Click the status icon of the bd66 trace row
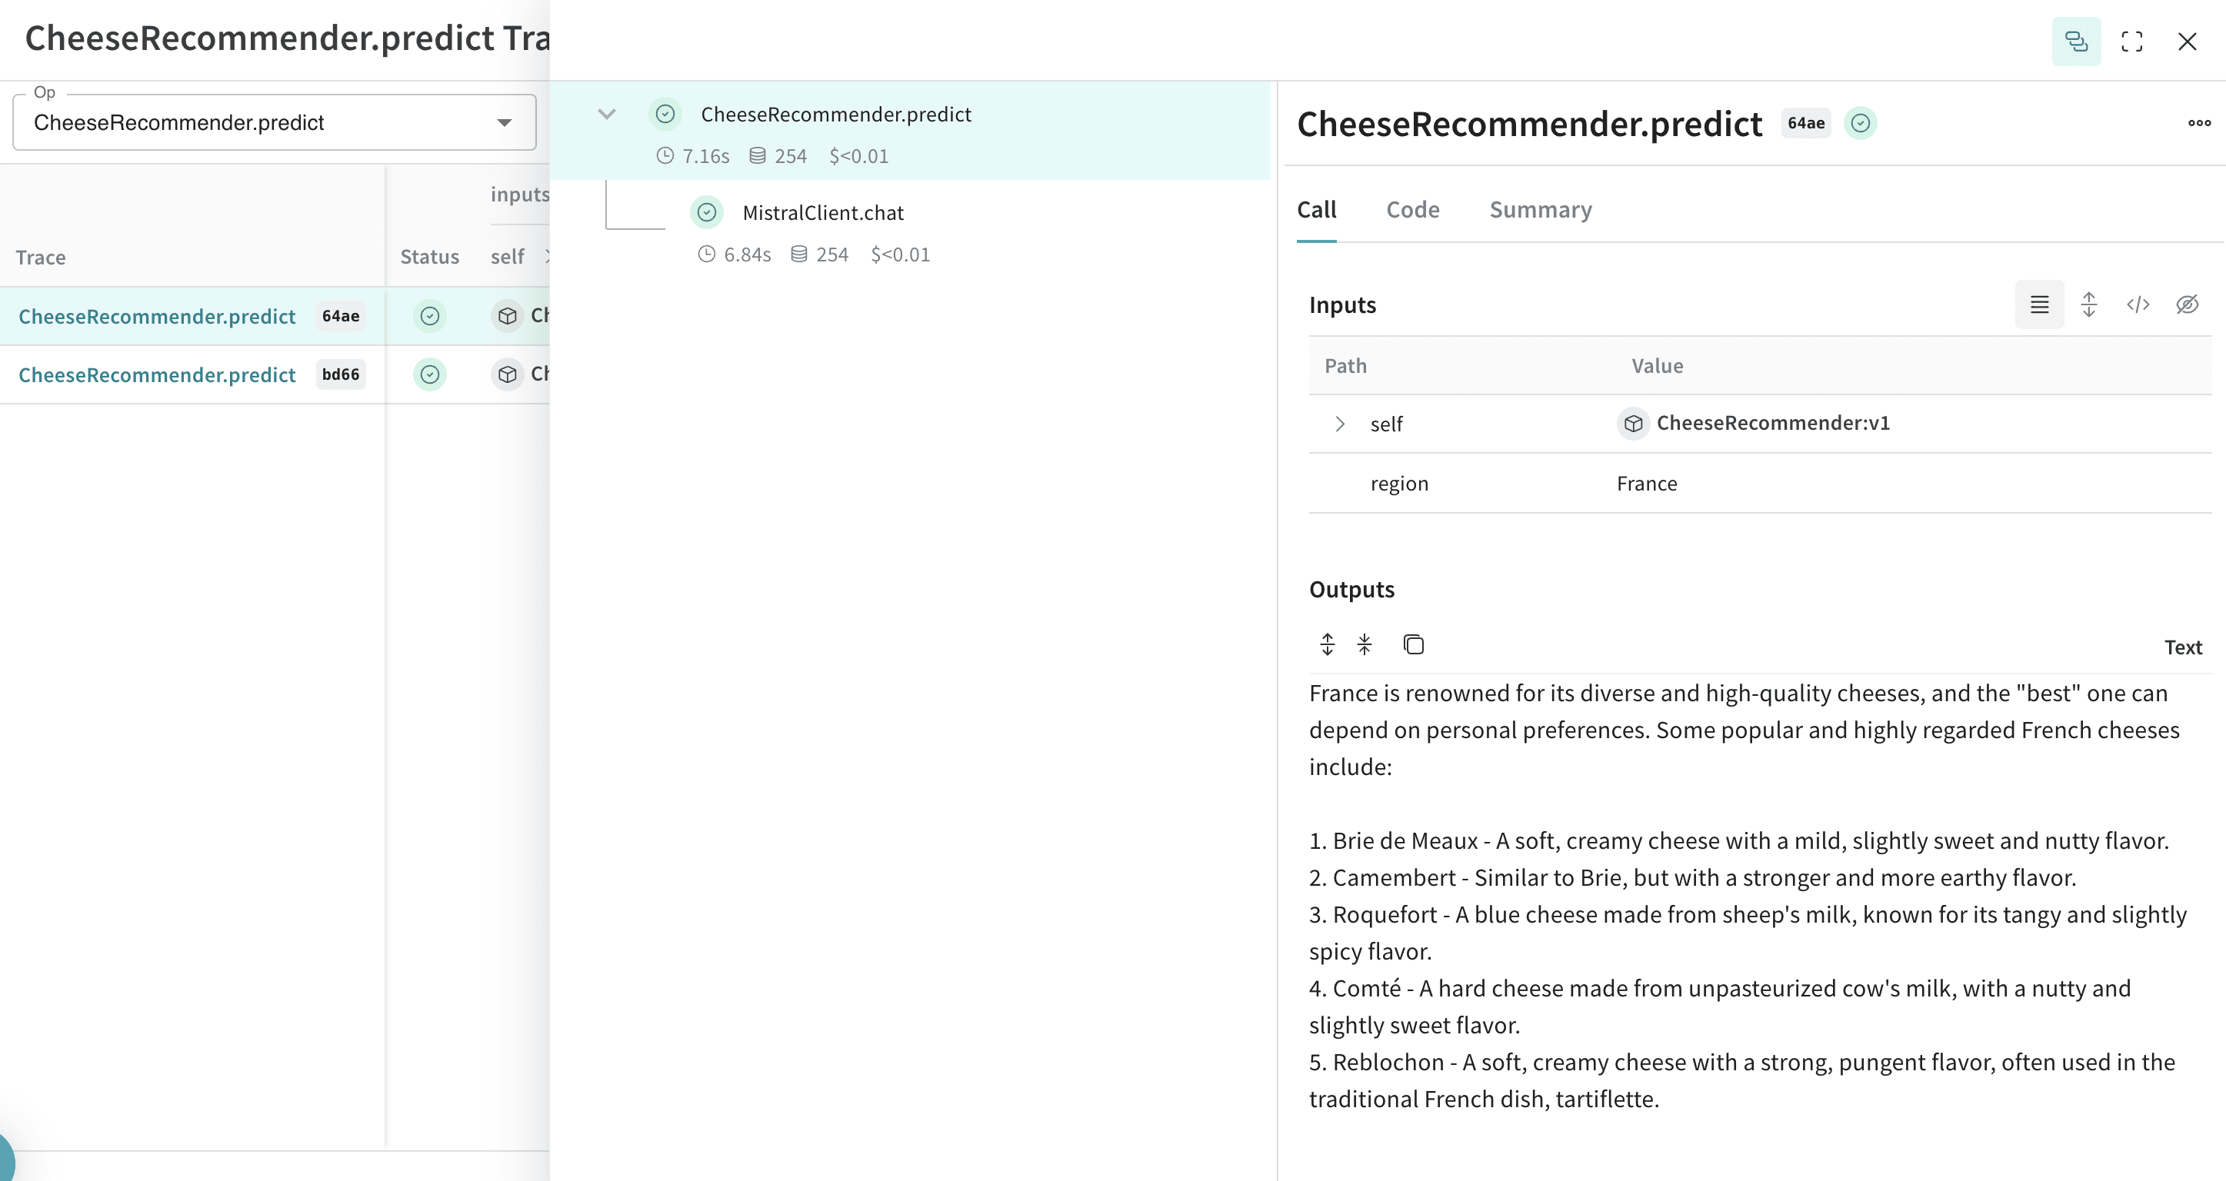This screenshot has height=1181, width=2226. point(429,375)
